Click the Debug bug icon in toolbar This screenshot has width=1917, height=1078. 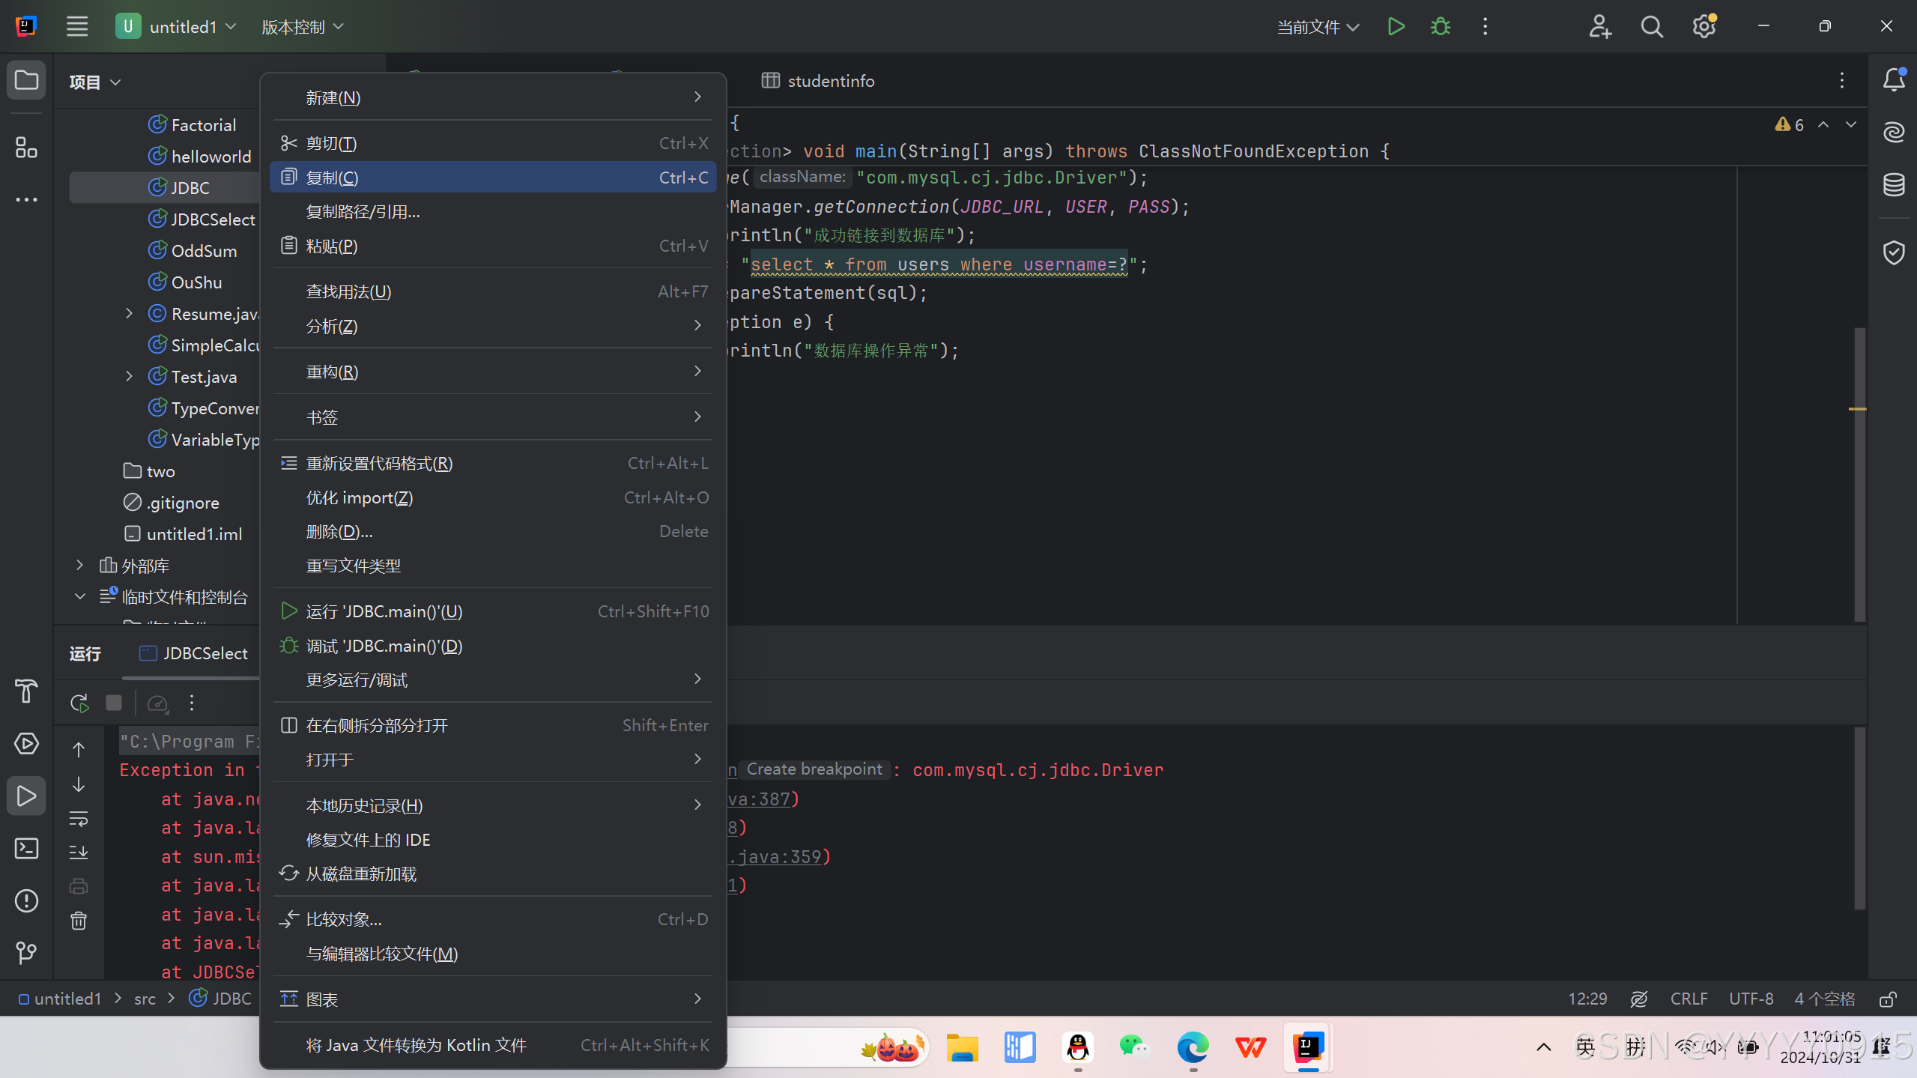pyautogui.click(x=1440, y=27)
